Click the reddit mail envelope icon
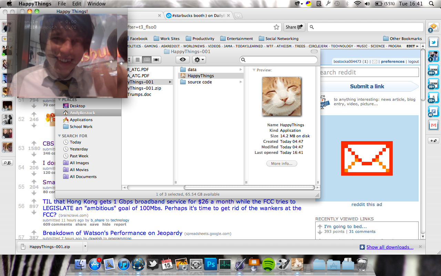This screenshot has width=441, height=276. tap(375, 62)
